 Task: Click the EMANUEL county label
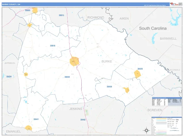(14, 132)
